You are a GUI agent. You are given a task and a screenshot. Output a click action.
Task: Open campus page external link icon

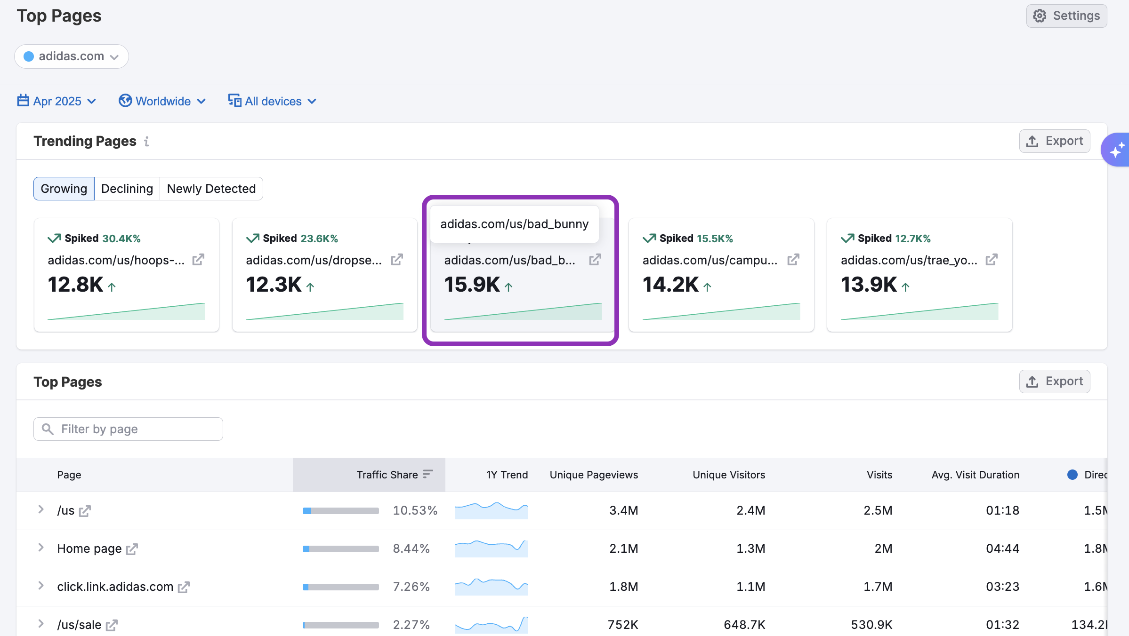(x=793, y=260)
